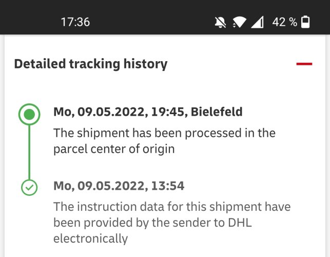Click the 42 % battery percentage text
330x257 pixels.
(284, 22)
